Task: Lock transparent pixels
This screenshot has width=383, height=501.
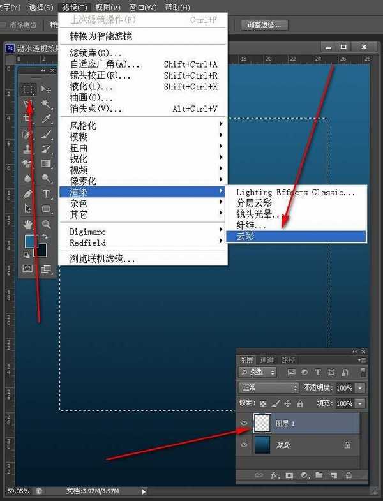Action: tap(263, 403)
